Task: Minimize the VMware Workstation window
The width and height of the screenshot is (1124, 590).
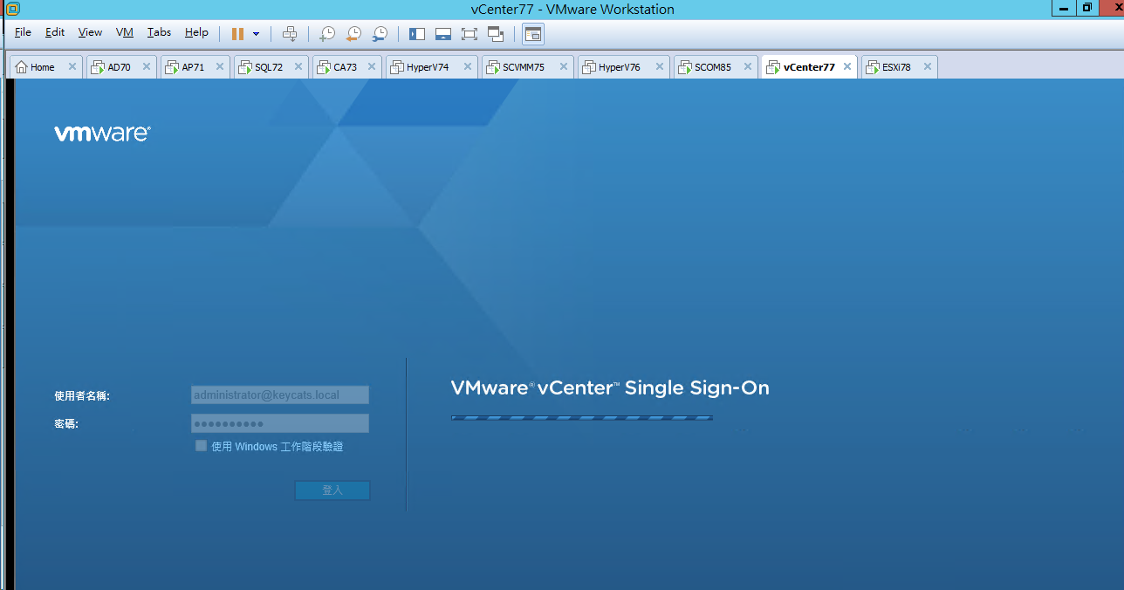Action: click(1066, 7)
